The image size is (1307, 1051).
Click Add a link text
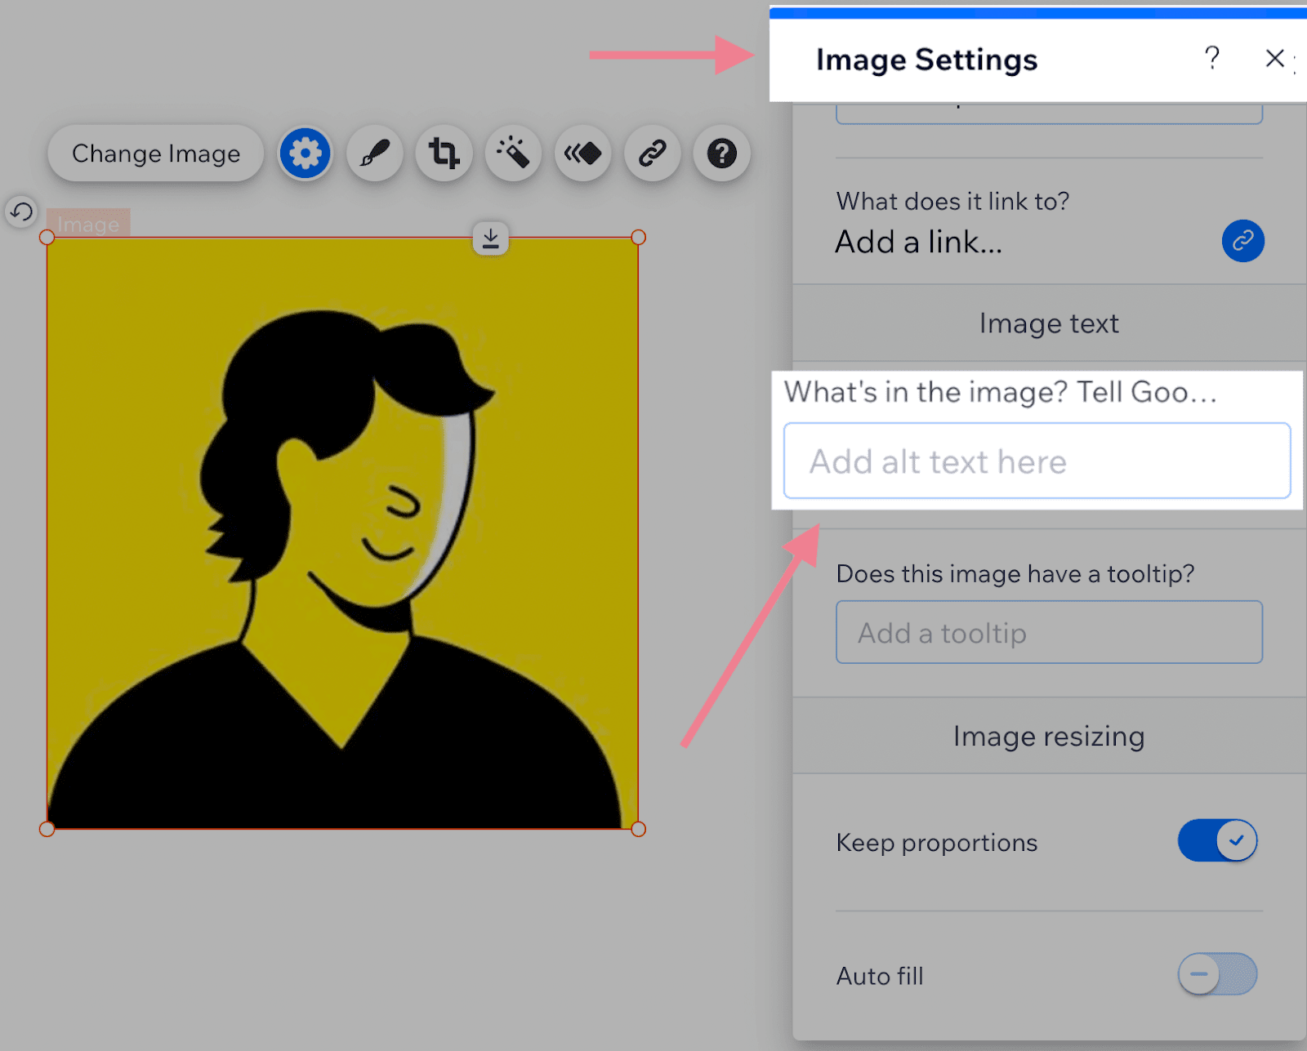(x=918, y=242)
